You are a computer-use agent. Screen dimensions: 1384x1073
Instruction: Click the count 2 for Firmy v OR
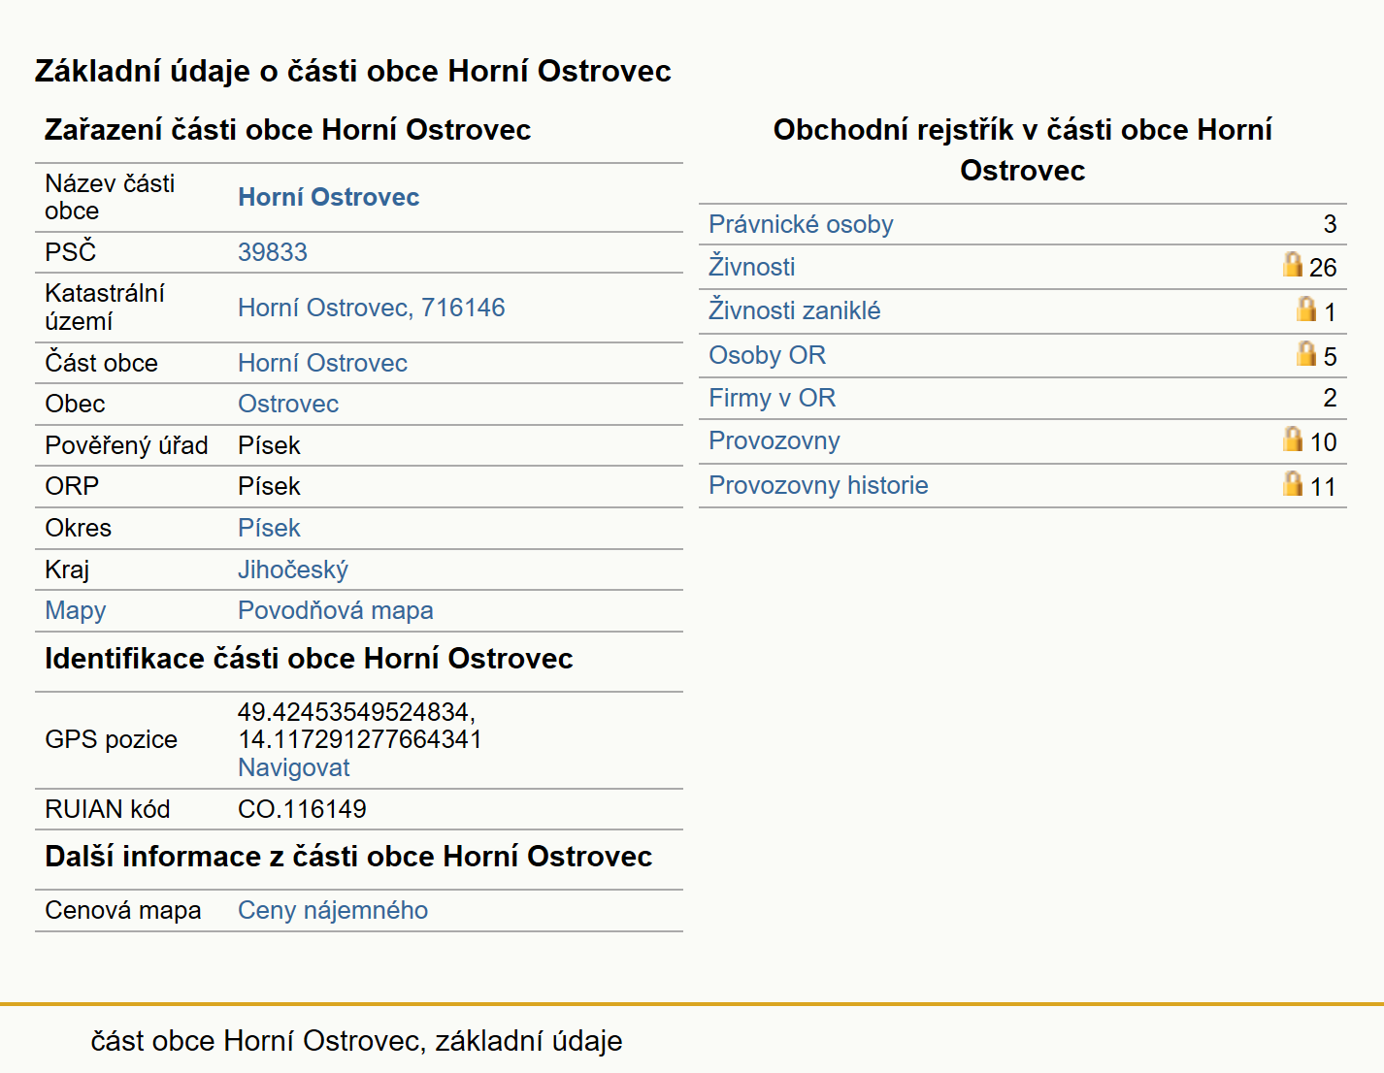(x=1331, y=398)
